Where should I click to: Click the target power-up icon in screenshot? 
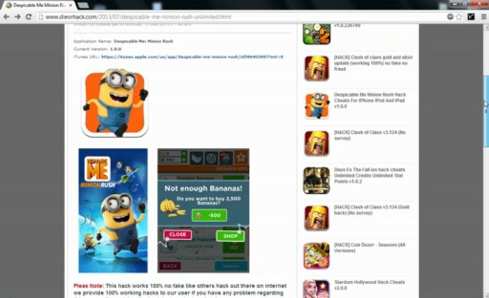coord(211,158)
